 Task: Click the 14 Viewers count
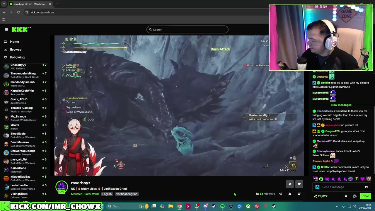click(265, 194)
